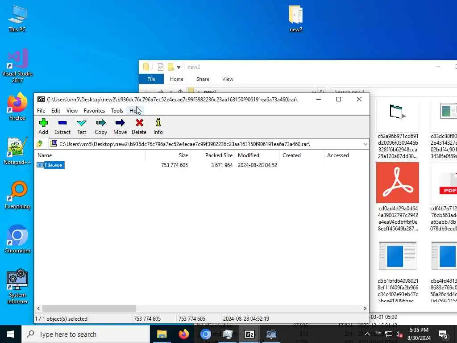The width and height of the screenshot is (457, 343).
Task: Open the Favorites menu
Action: [95, 111]
